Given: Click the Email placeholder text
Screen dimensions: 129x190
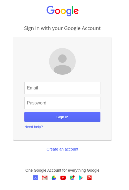Looking at the screenshot, I should pyautogui.click(x=32, y=88).
